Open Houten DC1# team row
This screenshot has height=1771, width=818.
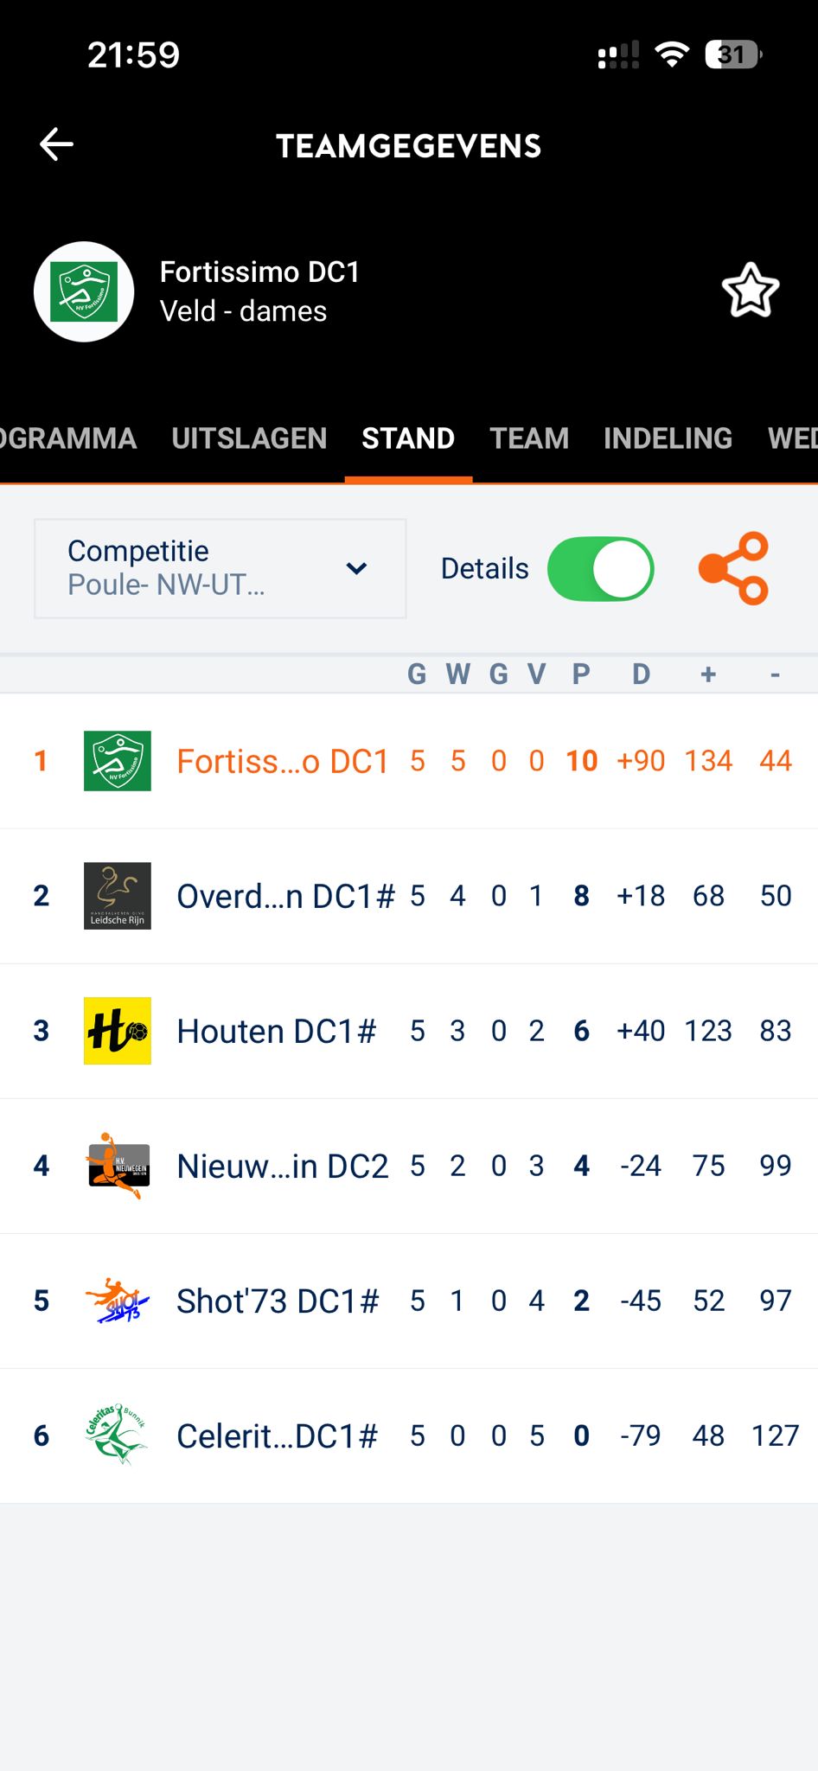tap(277, 1031)
